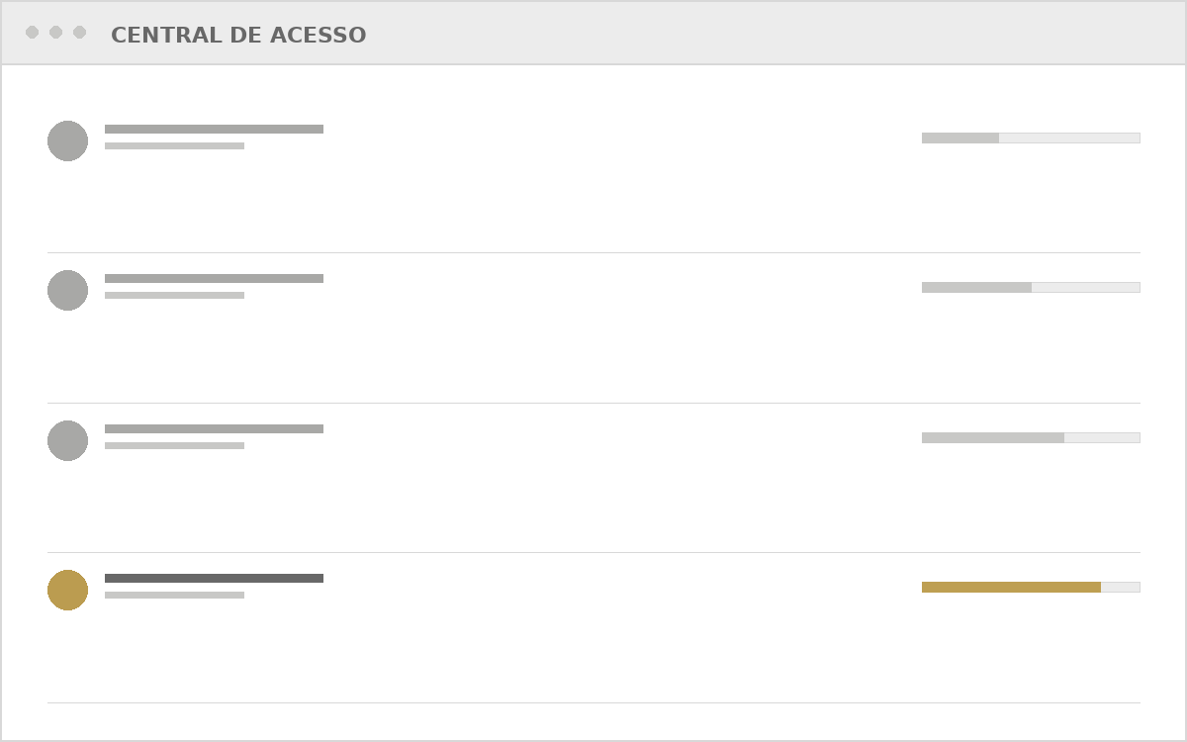1187x742 pixels.
Task: Open the first row's title line
Action: [214, 129]
